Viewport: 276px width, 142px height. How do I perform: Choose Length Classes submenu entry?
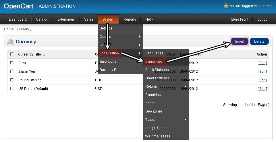[166, 128]
